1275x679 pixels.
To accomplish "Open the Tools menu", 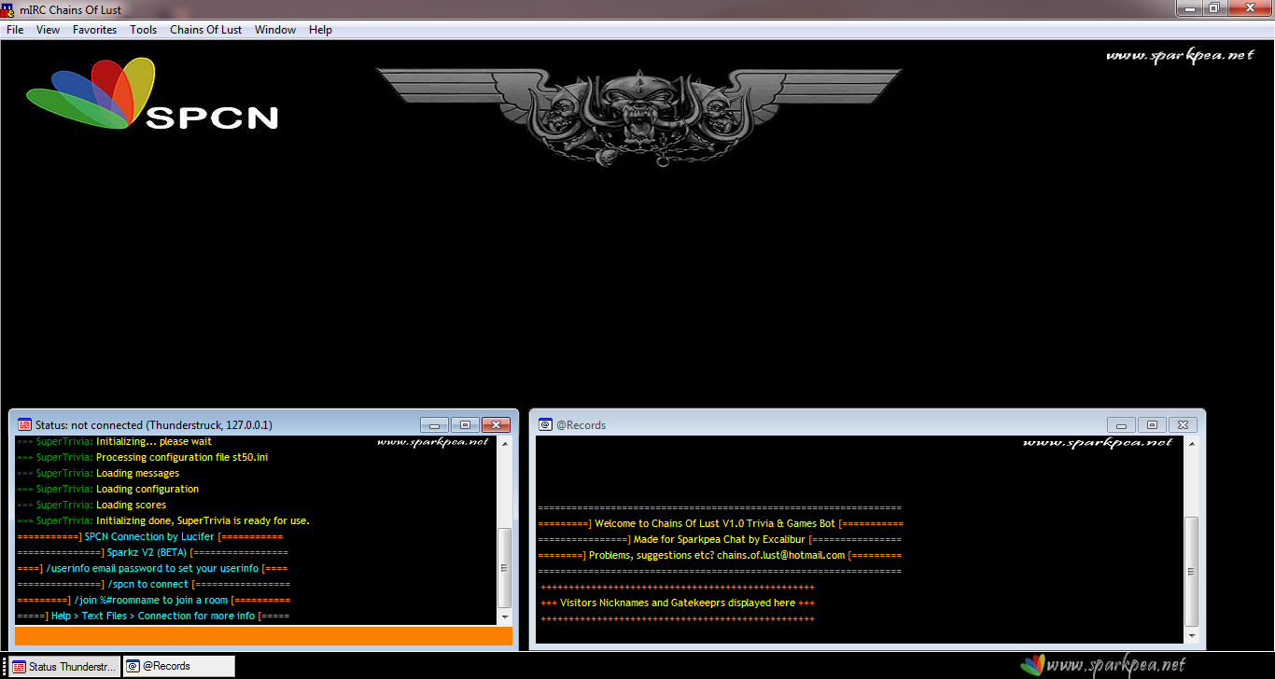I will tap(144, 30).
